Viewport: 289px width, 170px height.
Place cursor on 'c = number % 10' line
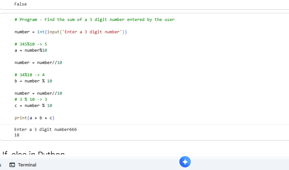(x=33, y=106)
